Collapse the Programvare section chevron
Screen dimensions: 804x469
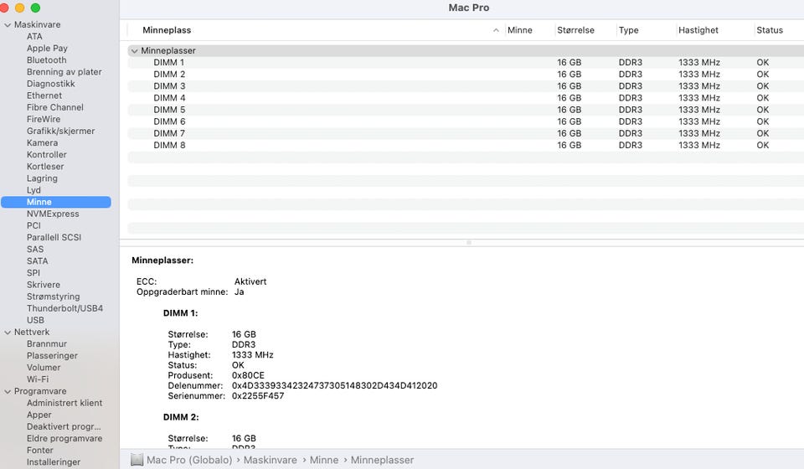(x=8, y=392)
